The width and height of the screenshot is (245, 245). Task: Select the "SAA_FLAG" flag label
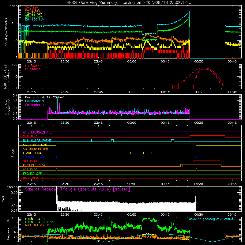coord(30,161)
